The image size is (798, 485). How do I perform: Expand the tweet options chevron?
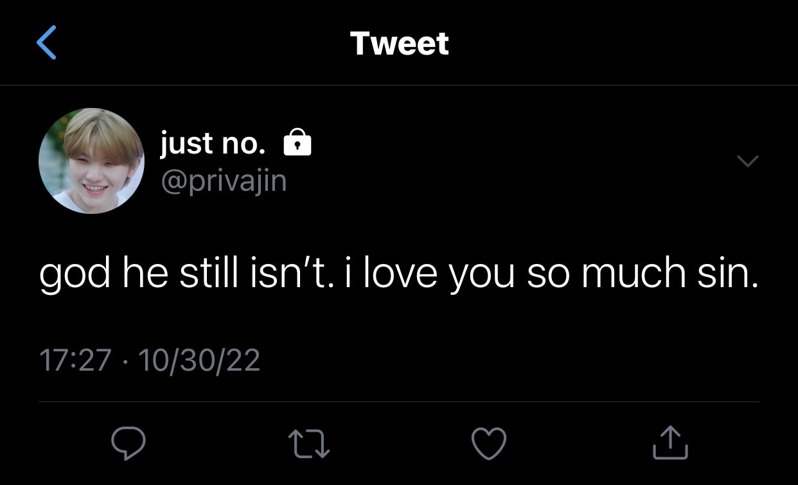747,161
